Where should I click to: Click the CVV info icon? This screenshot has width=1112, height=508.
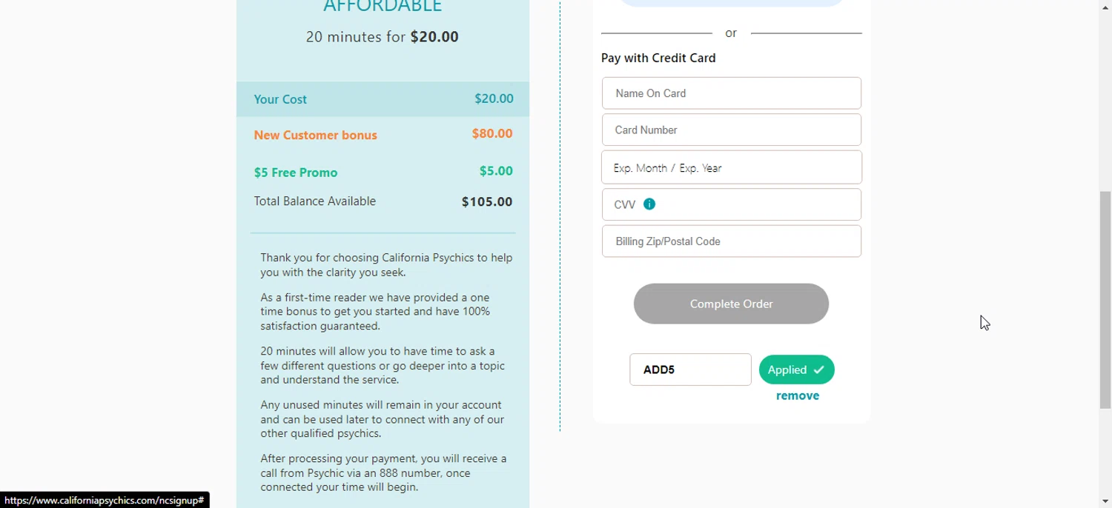(x=649, y=204)
